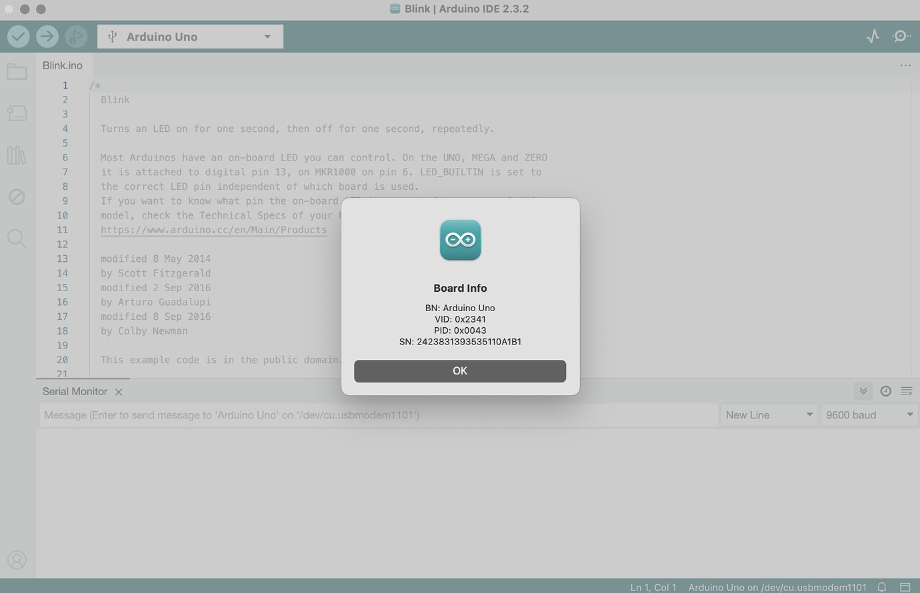Toggle timestamps in the Serial Monitor

tap(885, 391)
